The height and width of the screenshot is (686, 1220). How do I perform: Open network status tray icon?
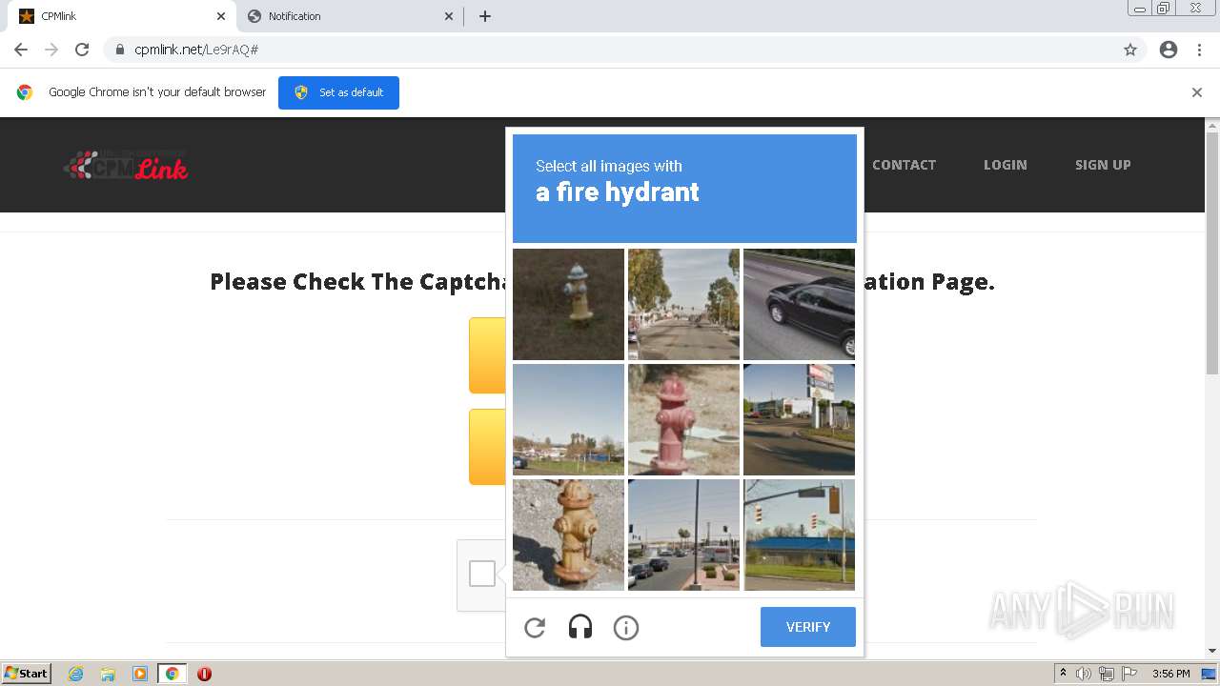click(x=1107, y=674)
